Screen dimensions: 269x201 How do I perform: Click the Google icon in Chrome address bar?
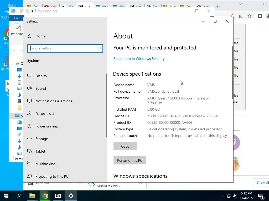(233, 16)
